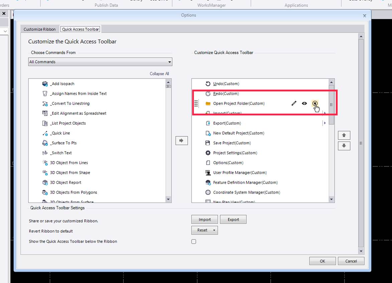Remove Open Project Folder with X icon
This screenshot has width=392, height=283.
coord(315,103)
